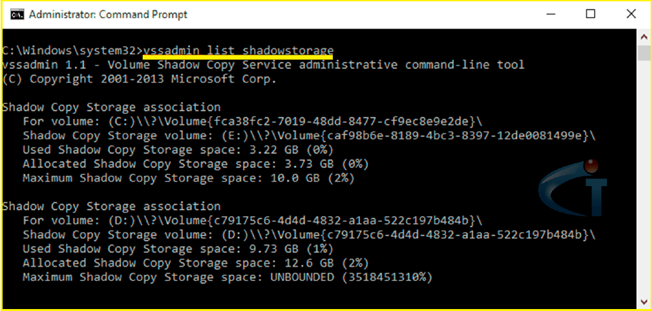This screenshot has height=311, width=652.
Task: Click the Used space 9.73 GB line
Action: (x=178, y=249)
